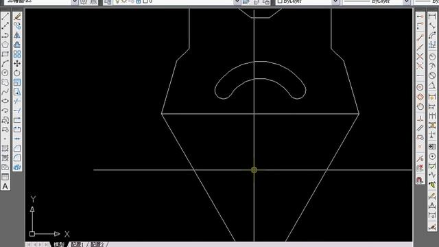Select the Break tool
The height and width of the screenshot is (247, 439).
17,130
